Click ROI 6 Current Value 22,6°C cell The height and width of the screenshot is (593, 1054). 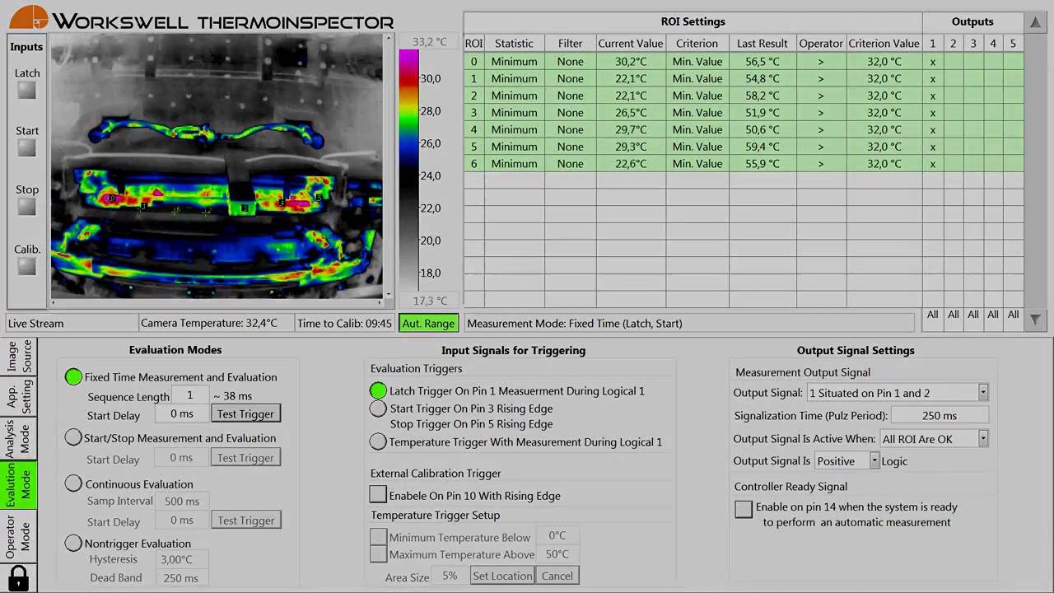point(630,164)
